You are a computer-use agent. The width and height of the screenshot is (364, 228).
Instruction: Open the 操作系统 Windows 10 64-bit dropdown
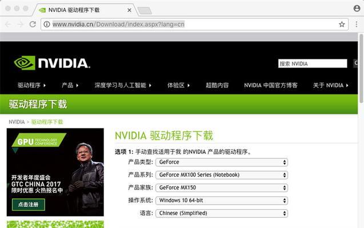222,200
